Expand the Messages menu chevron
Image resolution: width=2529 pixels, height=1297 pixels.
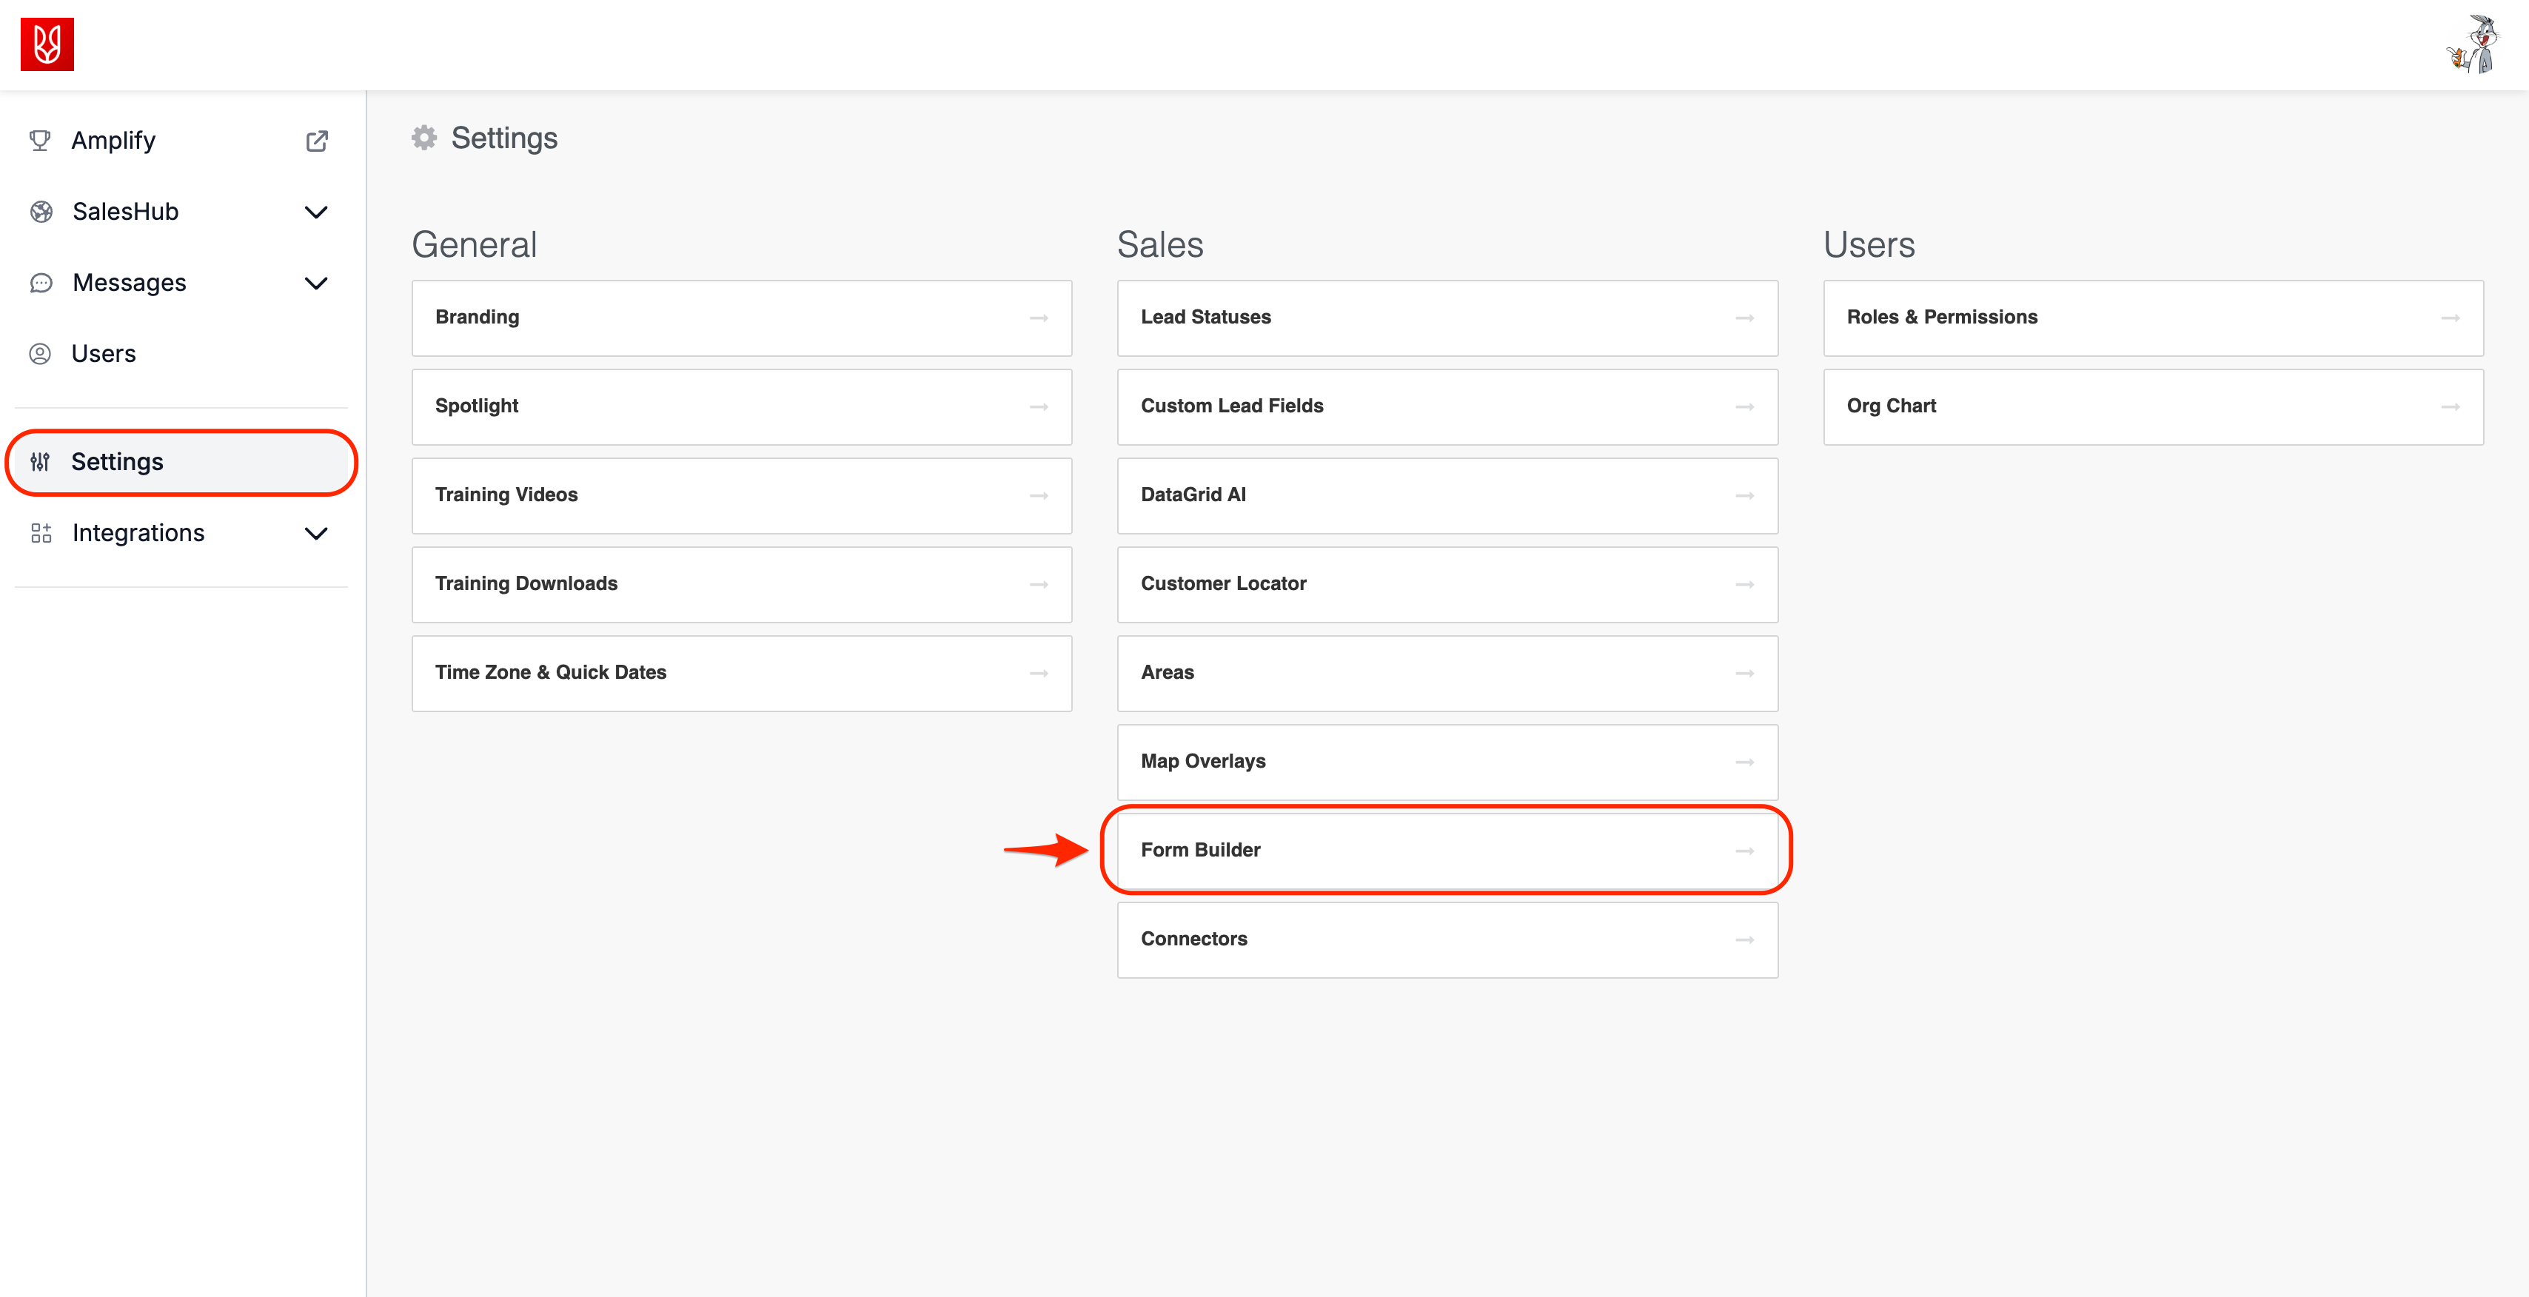pyautogui.click(x=316, y=284)
